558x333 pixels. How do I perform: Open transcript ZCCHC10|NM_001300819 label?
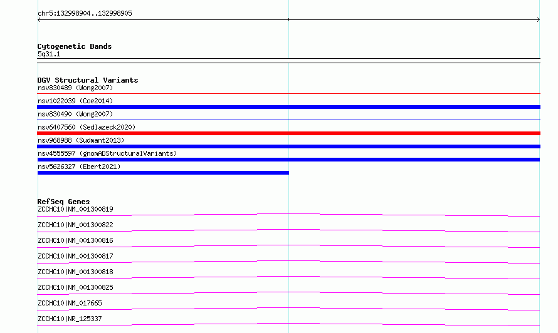[x=75, y=209]
